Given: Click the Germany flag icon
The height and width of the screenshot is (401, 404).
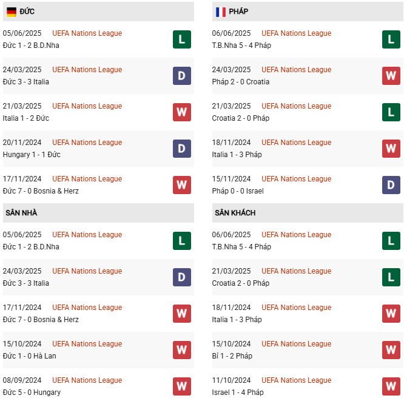Looking at the screenshot, I should [12, 12].
